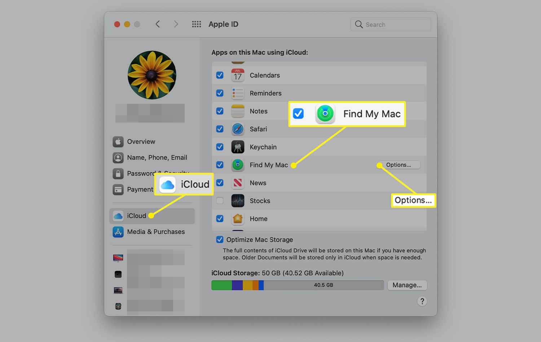
Task: Open Media & Purchases section
Action: tap(156, 232)
